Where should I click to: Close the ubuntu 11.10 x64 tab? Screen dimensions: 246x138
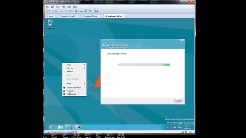[x=79, y=16]
